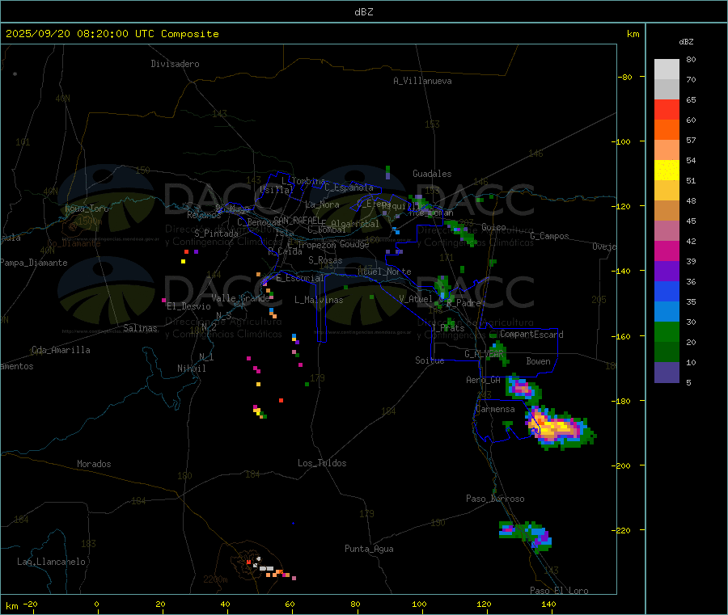Click the Atuel_Norte map label
The image size is (728, 615).
[x=384, y=272]
